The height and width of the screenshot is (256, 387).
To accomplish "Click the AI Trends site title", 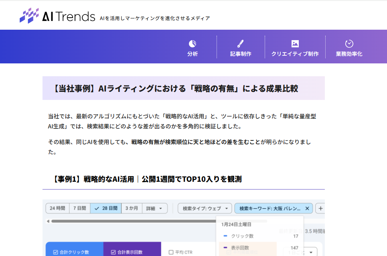I will (x=69, y=16).
